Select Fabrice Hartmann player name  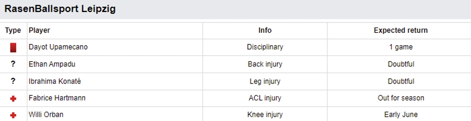tap(57, 98)
